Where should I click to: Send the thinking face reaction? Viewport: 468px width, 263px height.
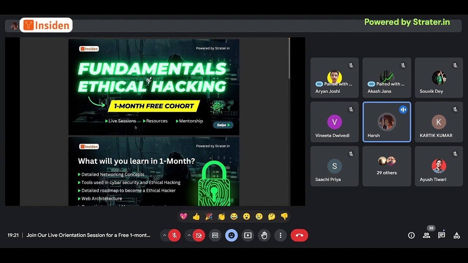coord(272,217)
